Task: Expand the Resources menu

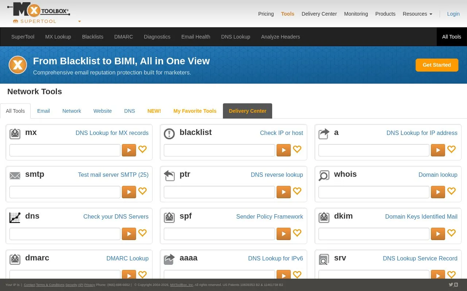Action: (x=417, y=14)
